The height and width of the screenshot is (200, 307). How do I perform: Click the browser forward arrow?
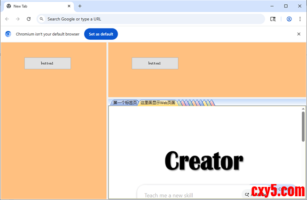[17, 19]
